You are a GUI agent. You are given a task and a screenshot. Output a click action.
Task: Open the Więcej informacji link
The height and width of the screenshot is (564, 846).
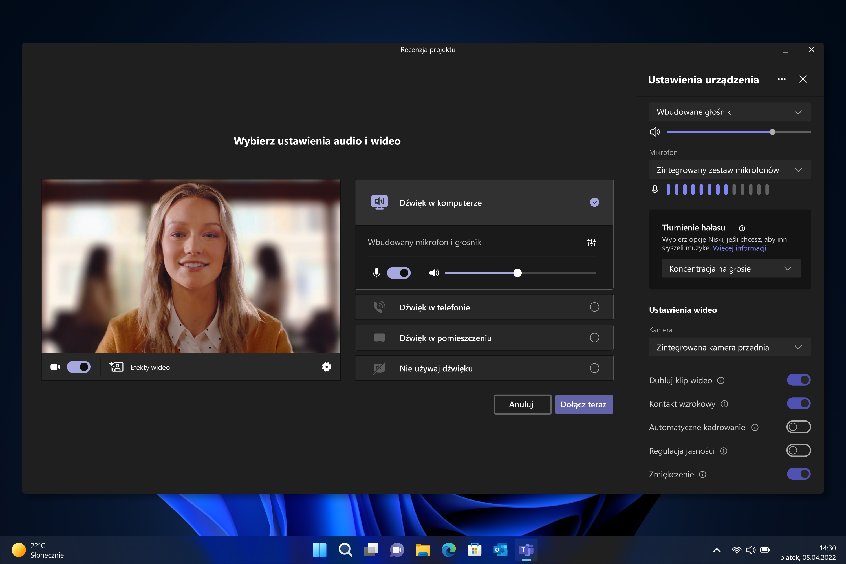(739, 248)
